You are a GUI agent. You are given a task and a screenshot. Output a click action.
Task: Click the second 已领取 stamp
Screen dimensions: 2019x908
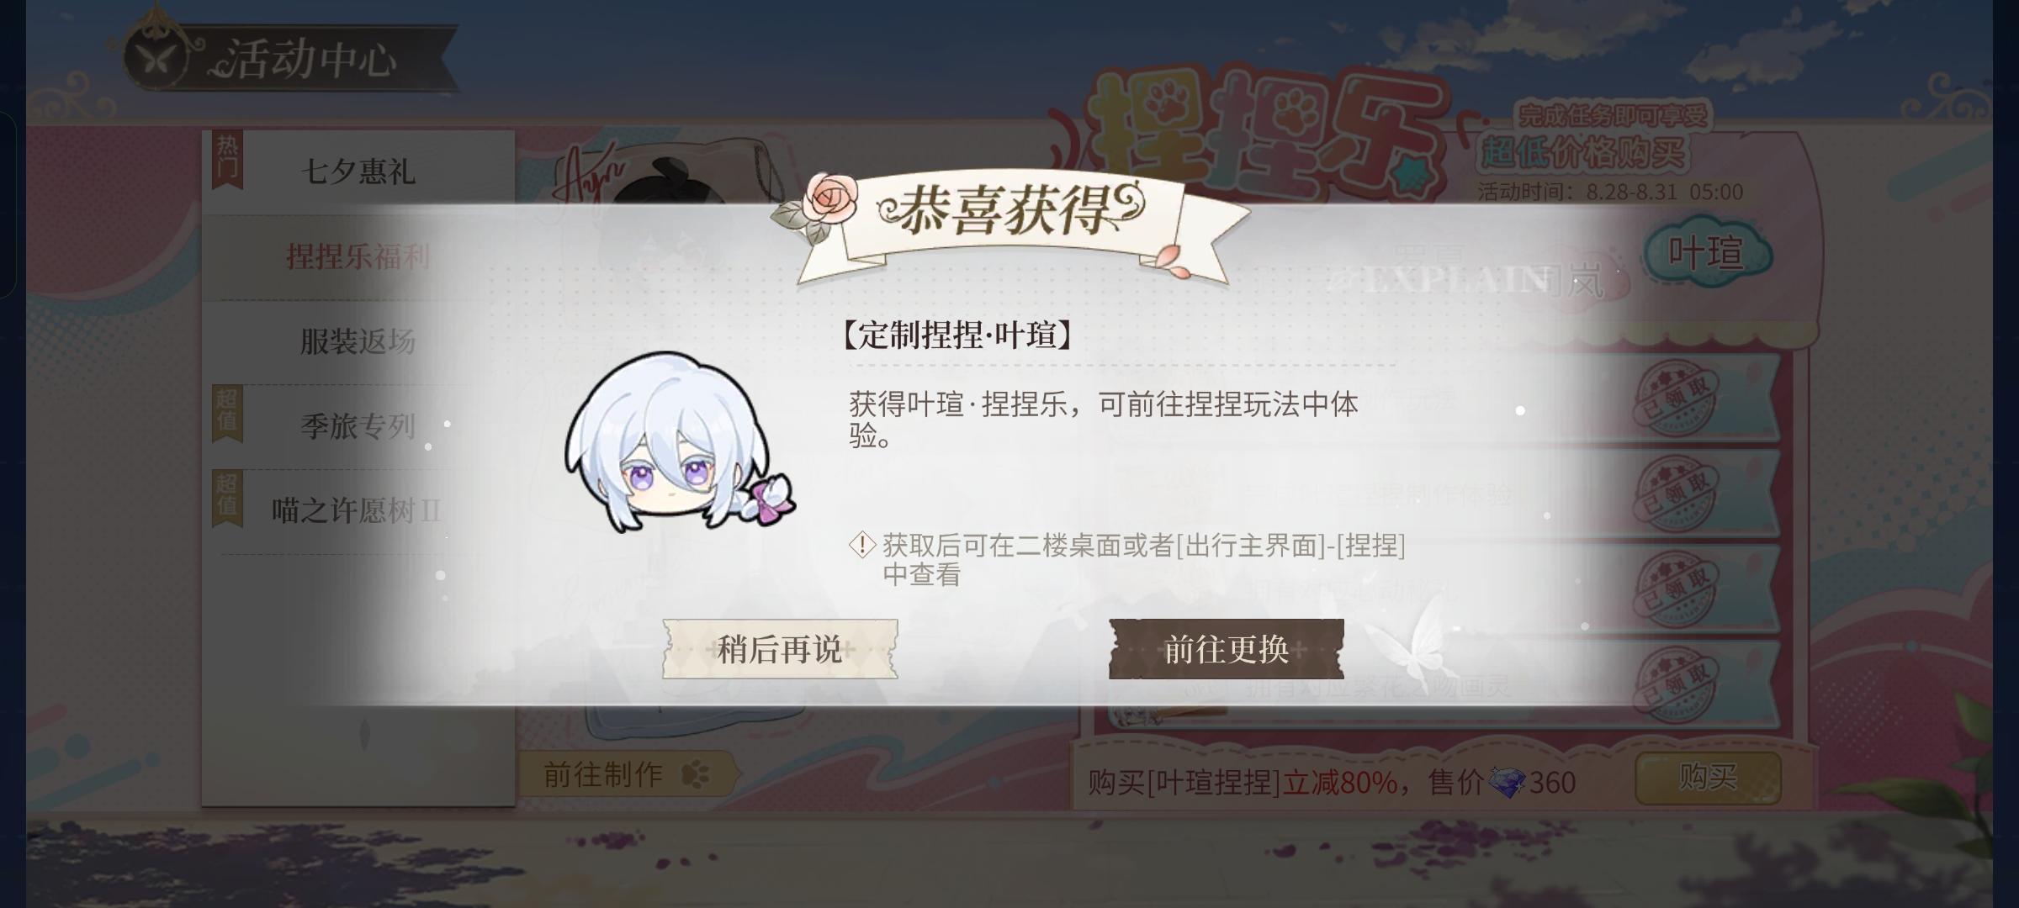coord(1675,494)
